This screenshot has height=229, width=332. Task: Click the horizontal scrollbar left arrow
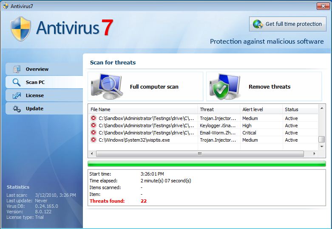click(x=92, y=154)
